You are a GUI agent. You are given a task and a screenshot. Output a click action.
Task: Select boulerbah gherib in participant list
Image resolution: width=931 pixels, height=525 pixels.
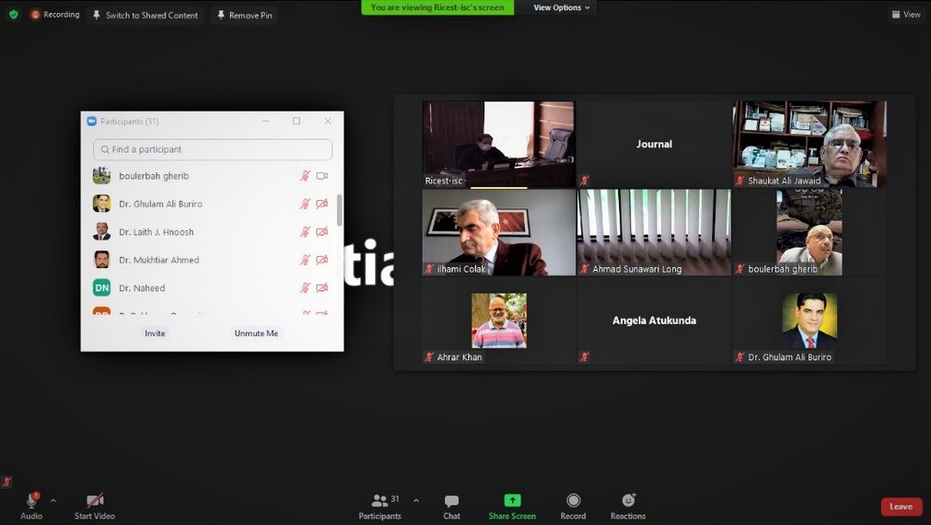pyautogui.click(x=210, y=176)
